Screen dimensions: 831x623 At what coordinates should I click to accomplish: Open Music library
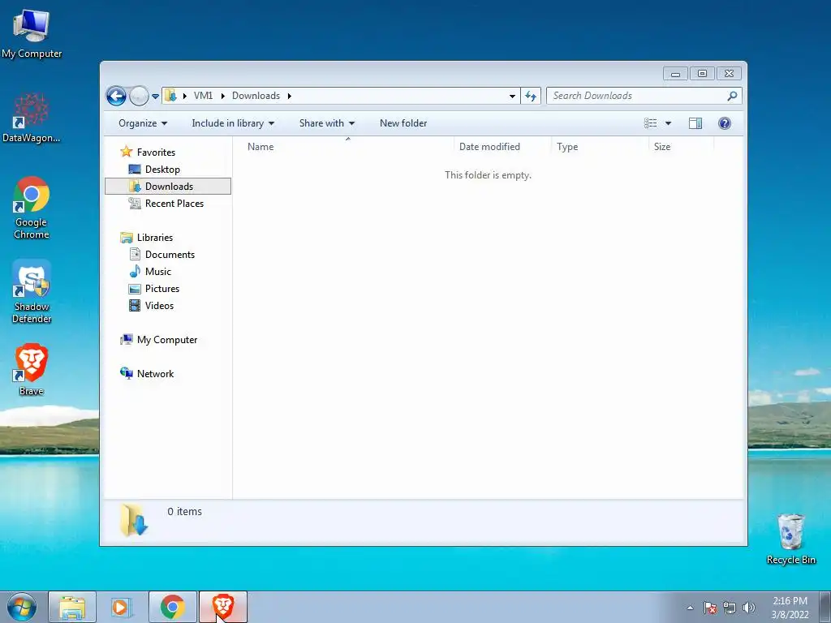[158, 272]
